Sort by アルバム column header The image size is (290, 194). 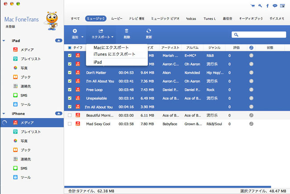(x=192, y=48)
